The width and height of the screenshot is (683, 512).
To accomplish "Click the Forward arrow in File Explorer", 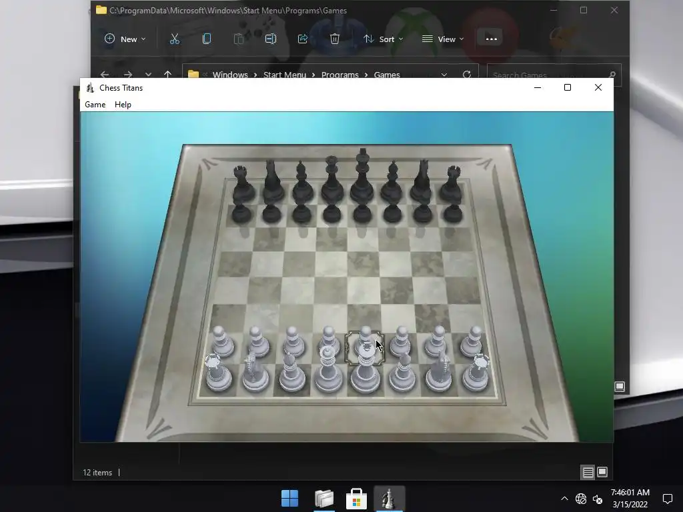I will point(127,75).
